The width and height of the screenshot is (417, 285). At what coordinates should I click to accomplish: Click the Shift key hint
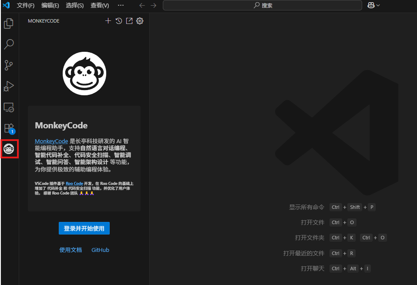355,207
